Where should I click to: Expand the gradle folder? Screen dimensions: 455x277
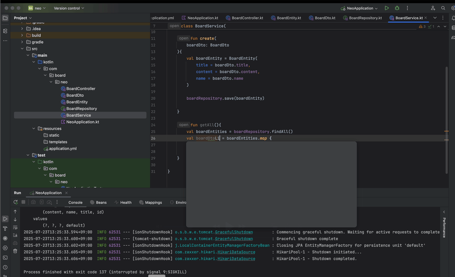(x=22, y=42)
